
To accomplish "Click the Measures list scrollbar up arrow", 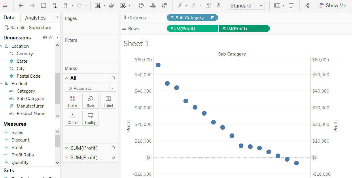I will click(57, 131).
